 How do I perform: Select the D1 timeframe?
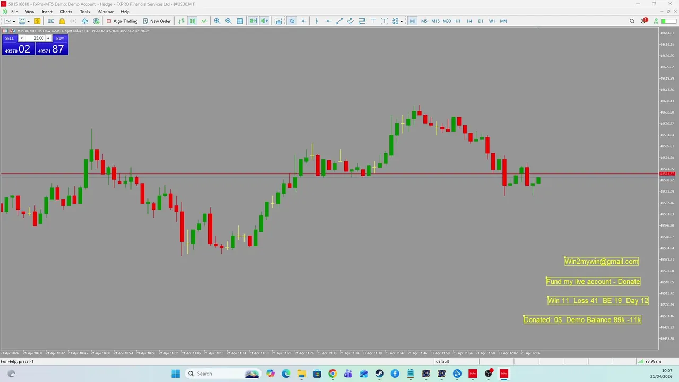pyautogui.click(x=481, y=21)
